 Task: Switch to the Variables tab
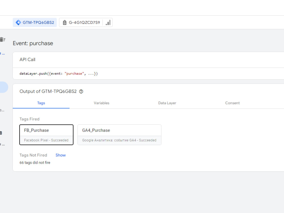101,103
